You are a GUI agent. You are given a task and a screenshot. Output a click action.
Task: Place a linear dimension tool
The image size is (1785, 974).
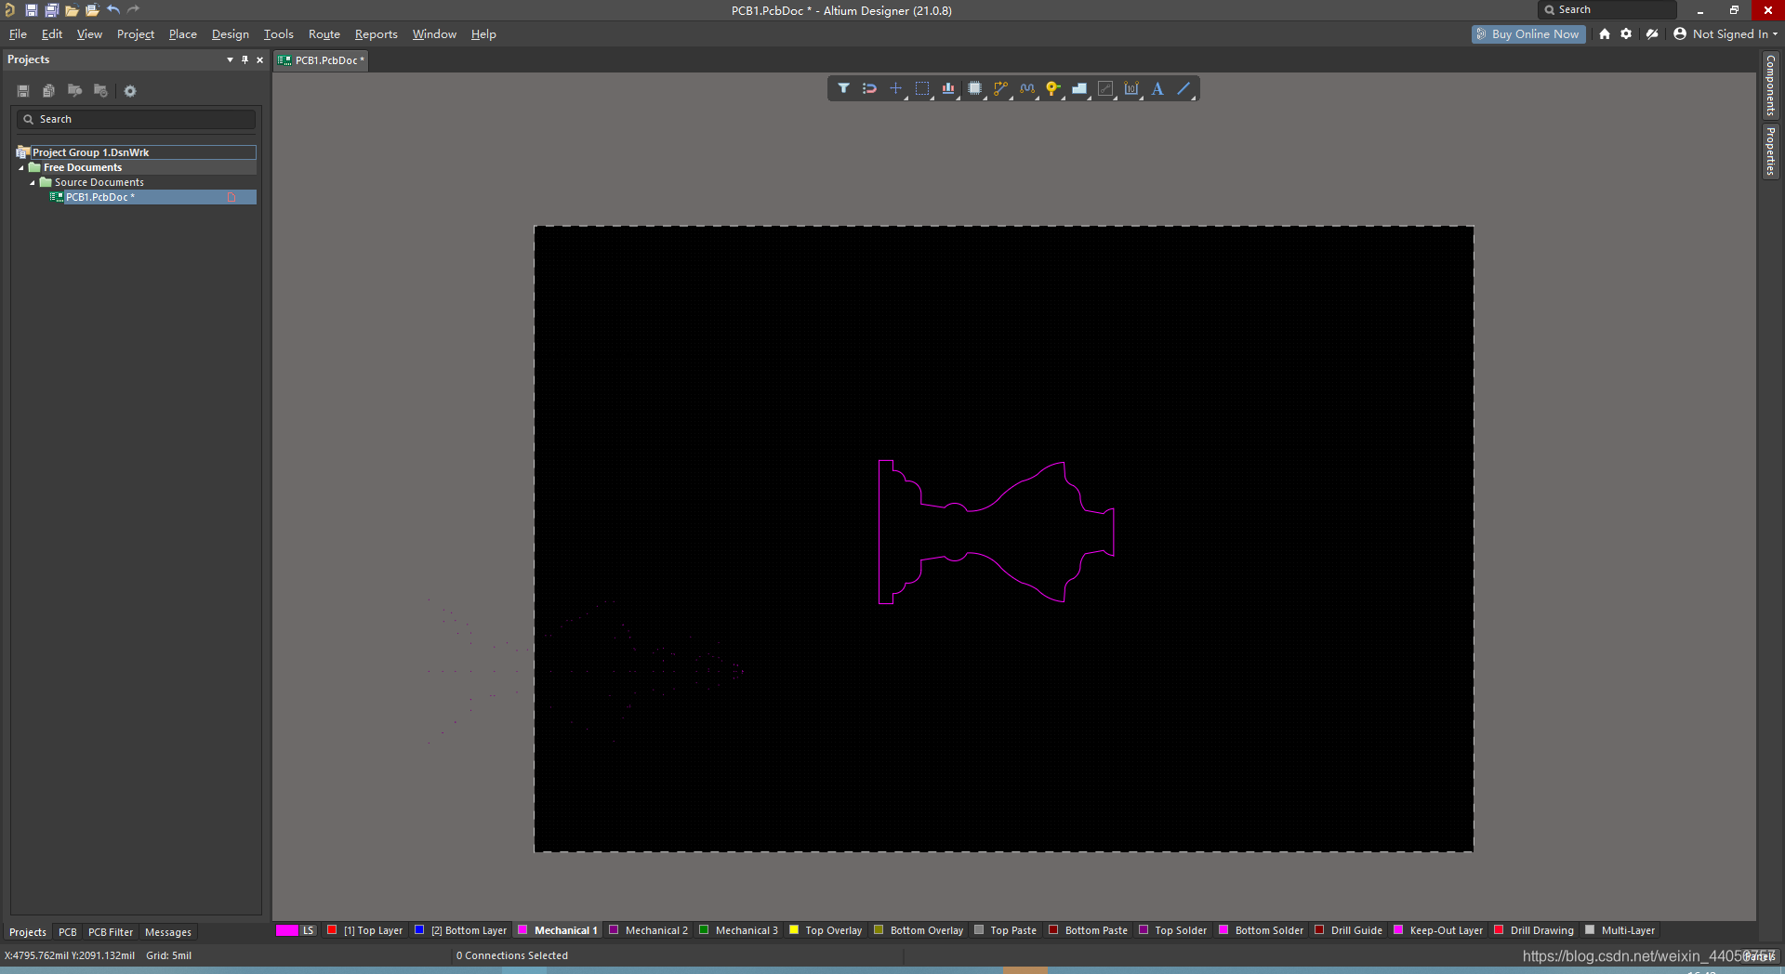(1131, 88)
